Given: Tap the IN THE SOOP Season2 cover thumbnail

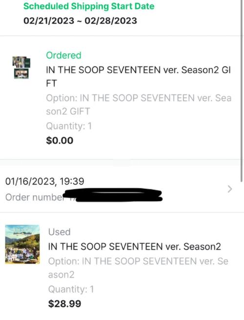Looking at the screenshot, I should coord(22,244).
